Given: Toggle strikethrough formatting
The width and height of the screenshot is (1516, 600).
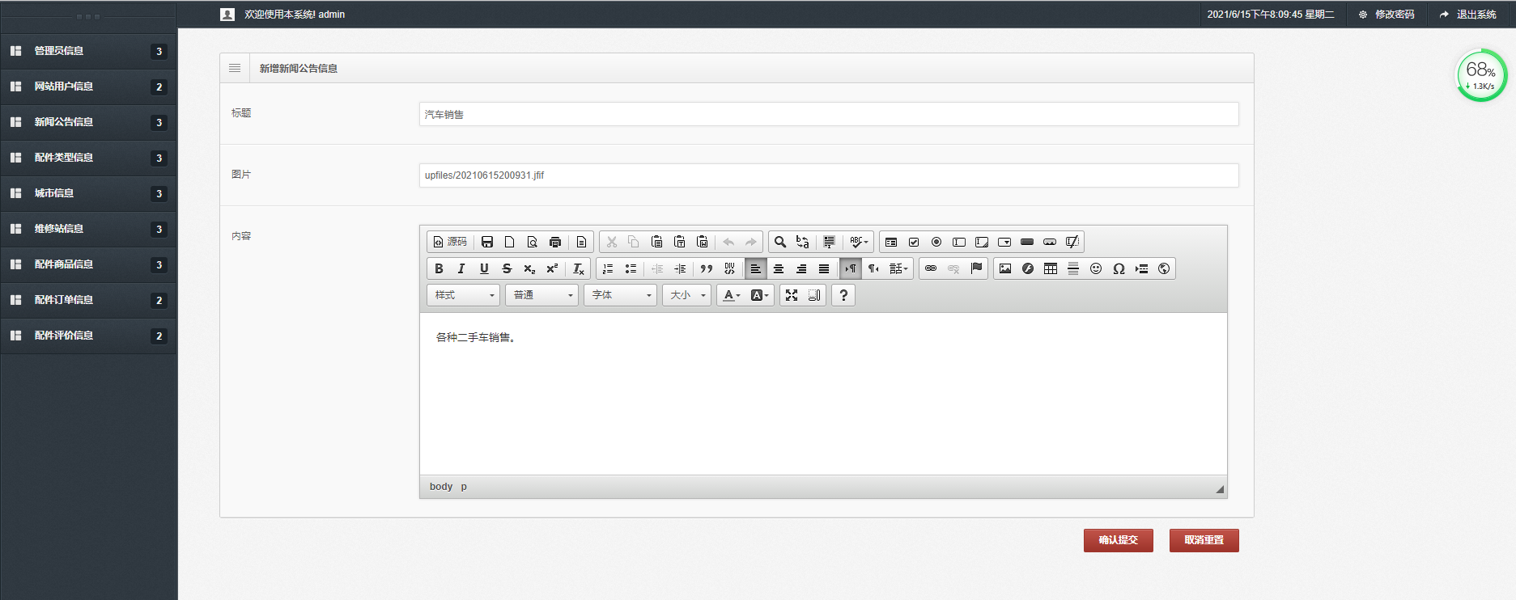Looking at the screenshot, I should point(507,268).
